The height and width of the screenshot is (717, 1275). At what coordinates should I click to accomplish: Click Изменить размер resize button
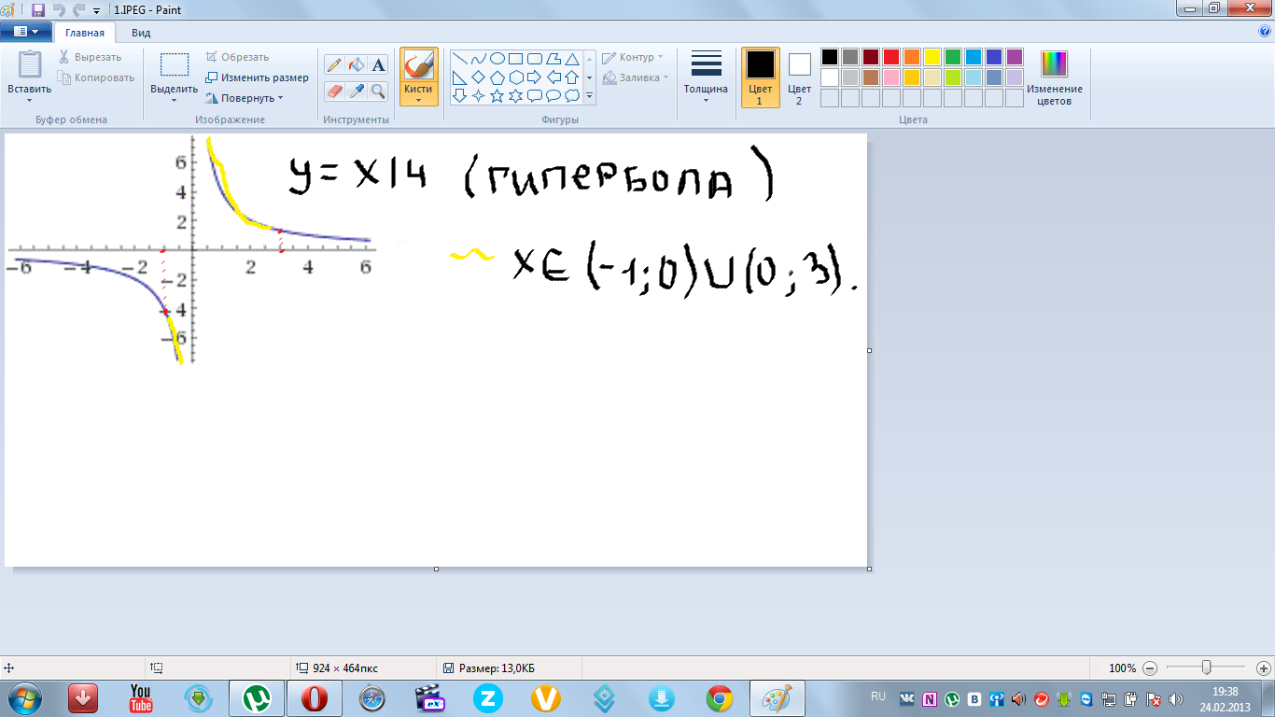257,77
